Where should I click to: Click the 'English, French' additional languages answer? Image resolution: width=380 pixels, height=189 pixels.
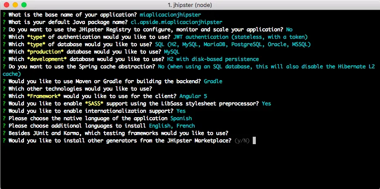(172, 126)
